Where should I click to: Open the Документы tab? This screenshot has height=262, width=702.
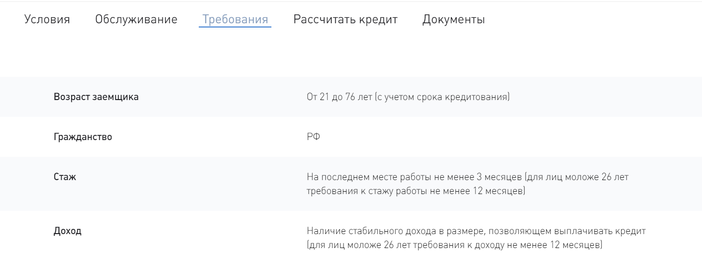pyautogui.click(x=453, y=20)
